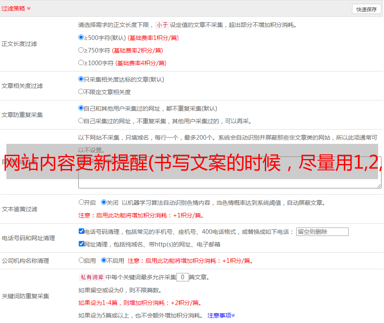Choose 只采集相关度达标的文章 radio
The width and height of the screenshot is (384, 323).
81,79
